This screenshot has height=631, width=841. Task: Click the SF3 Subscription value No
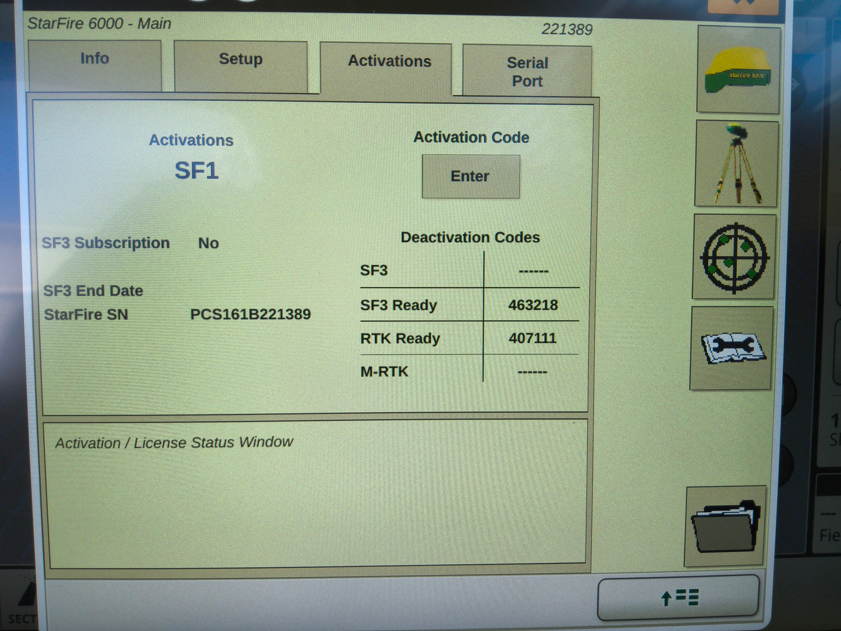208,243
